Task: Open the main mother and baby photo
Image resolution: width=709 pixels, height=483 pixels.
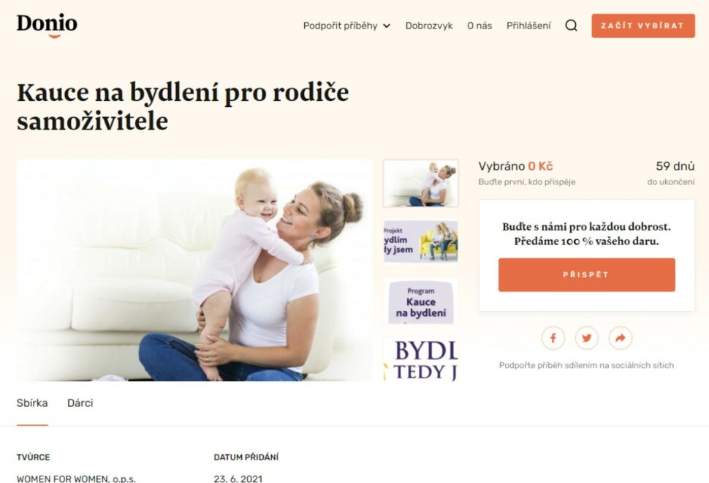Action: [x=194, y=270]
